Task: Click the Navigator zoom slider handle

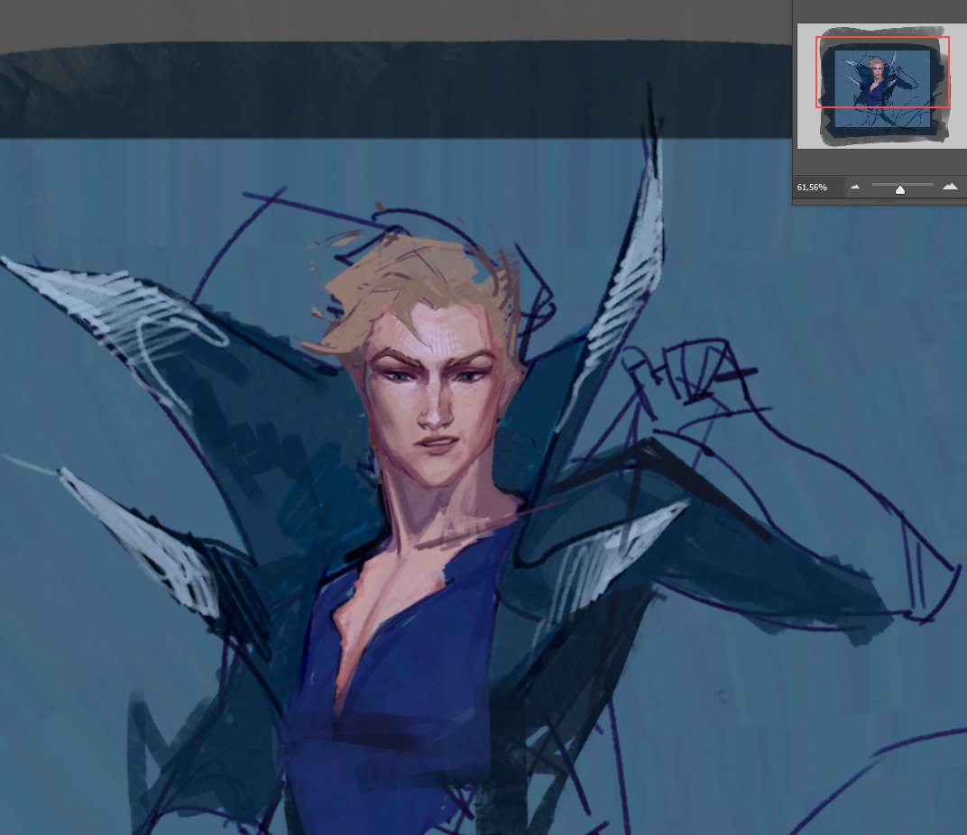Action: click(899, 189)
